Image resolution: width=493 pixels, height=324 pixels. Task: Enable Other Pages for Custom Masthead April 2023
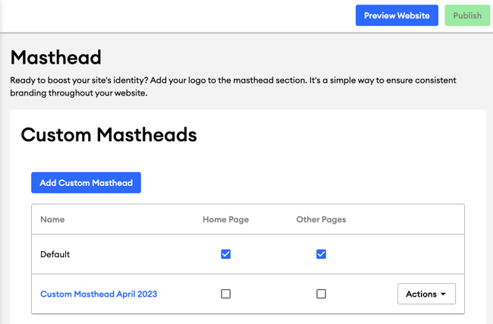321,294
